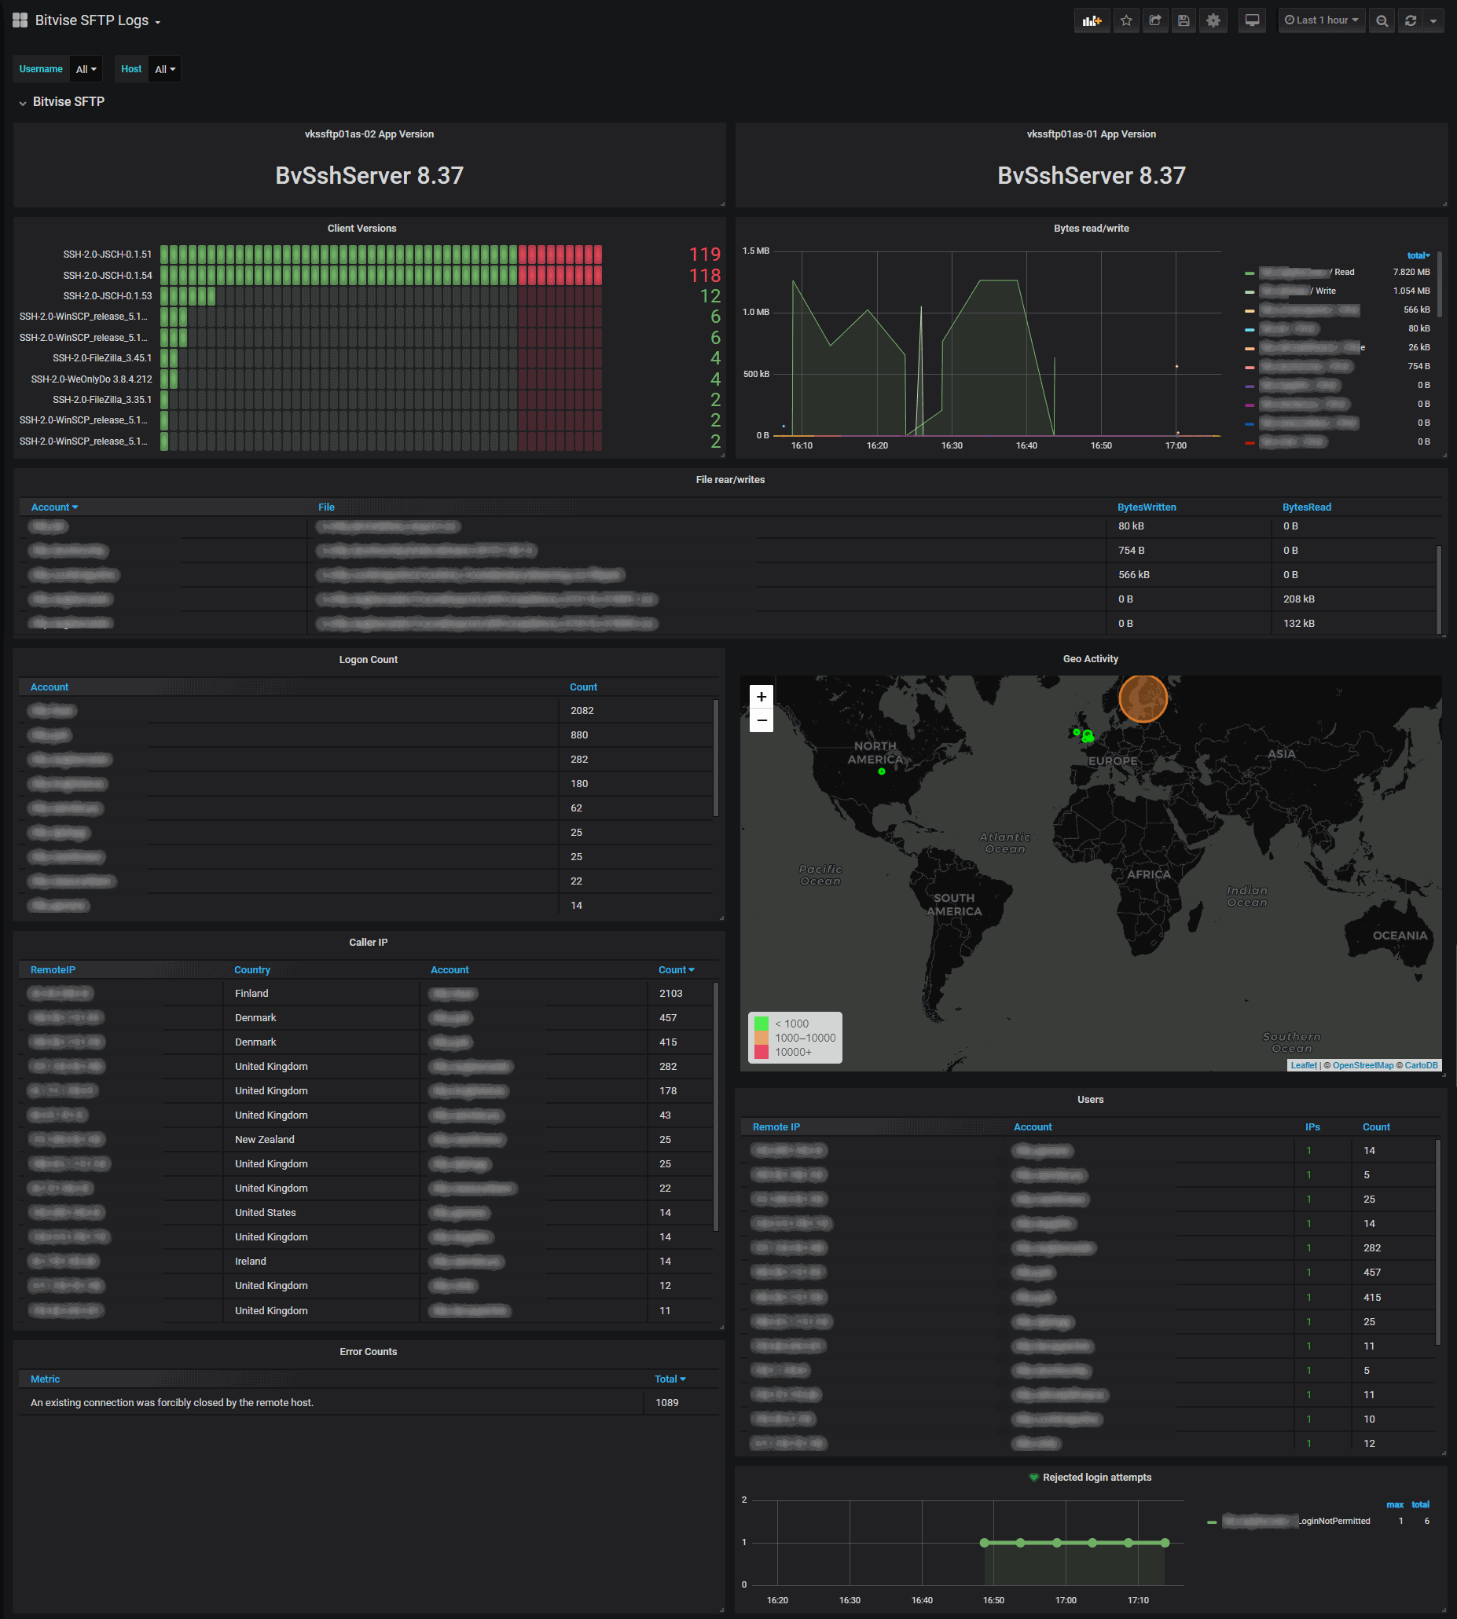Zoom out the time range
This screenshot has width=1457, height=1619.
click(x=1382, y=20)
